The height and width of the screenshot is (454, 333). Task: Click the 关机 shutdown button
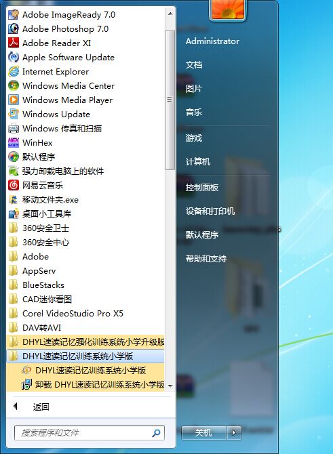[x=203, y=433]
